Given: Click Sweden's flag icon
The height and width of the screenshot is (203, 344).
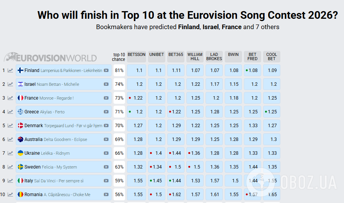Looking at the screenshot, I should [20, 167].
